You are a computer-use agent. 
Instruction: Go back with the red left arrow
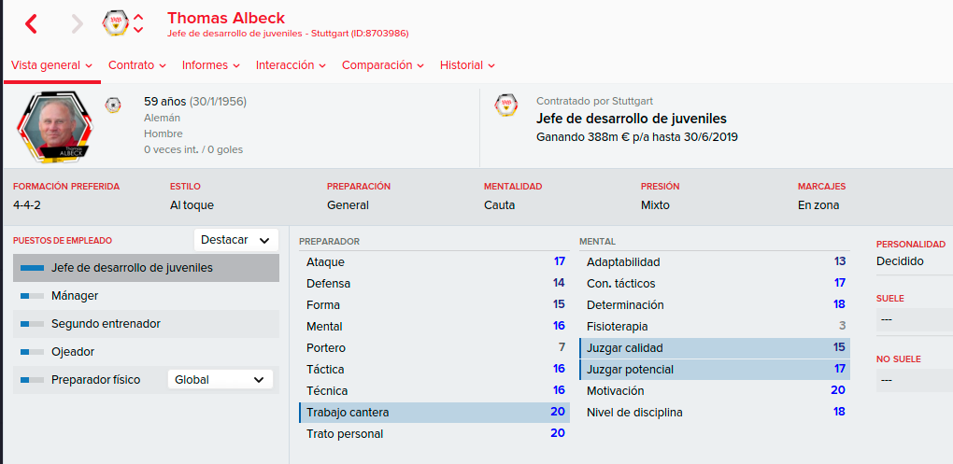[31, 23]
